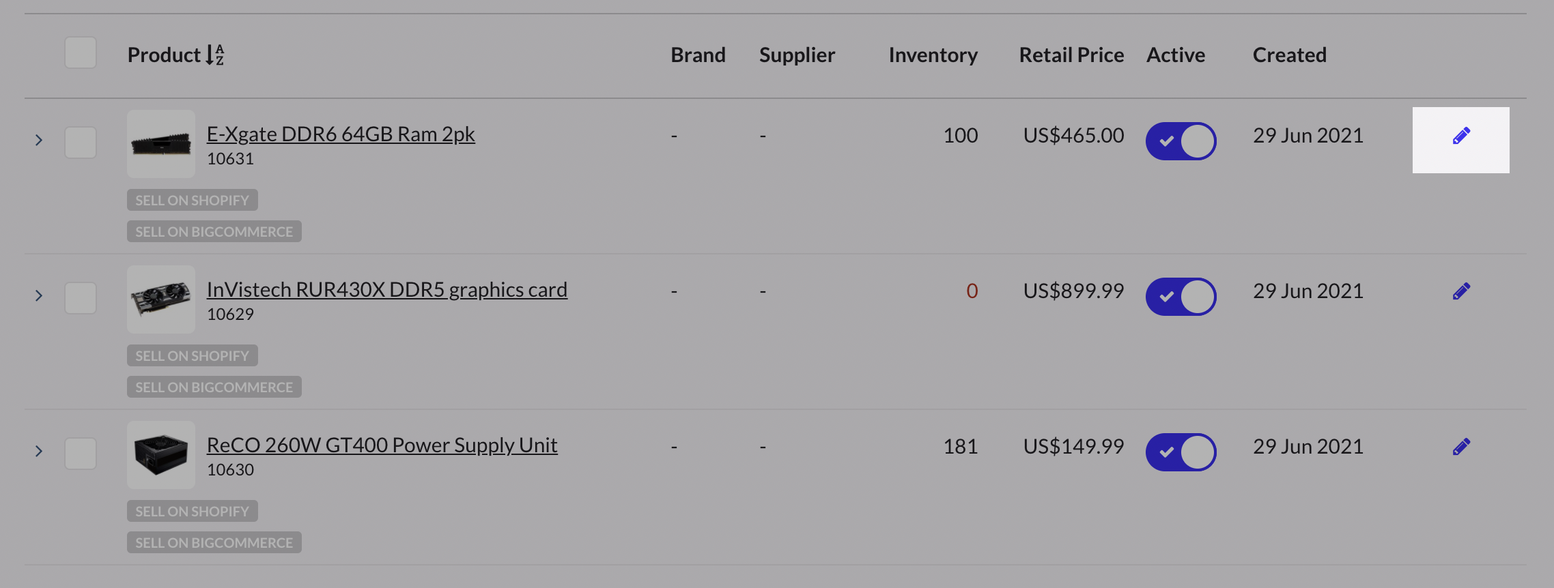Expand the E-Xgate DDR6 64GB Ram row
Image resolution: width=1554 pixels, height=588 pixels.
(39, 141)
